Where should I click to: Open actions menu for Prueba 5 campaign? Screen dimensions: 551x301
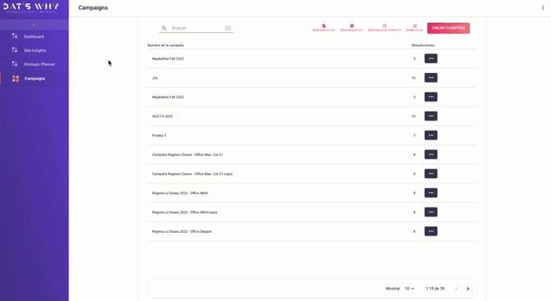[x=431, y=135]
